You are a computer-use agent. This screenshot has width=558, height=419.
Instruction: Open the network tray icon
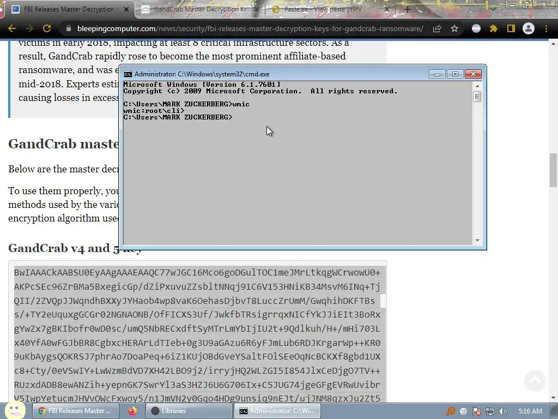(490, 411)
